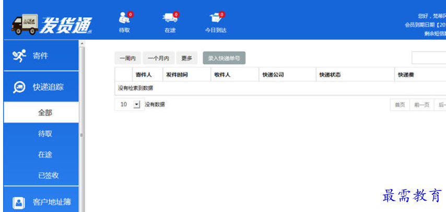Click the 收件人 column header
The width and height of the screenshot is (446, 212).
[x=234, y=75]
